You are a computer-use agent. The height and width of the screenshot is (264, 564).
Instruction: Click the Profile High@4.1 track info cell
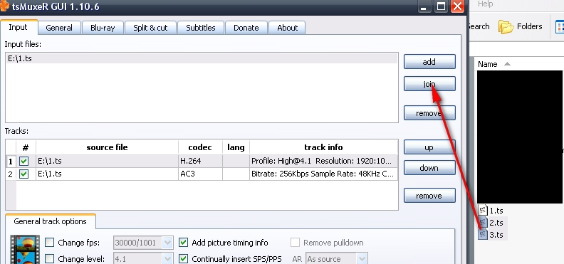tap(324, 162)
